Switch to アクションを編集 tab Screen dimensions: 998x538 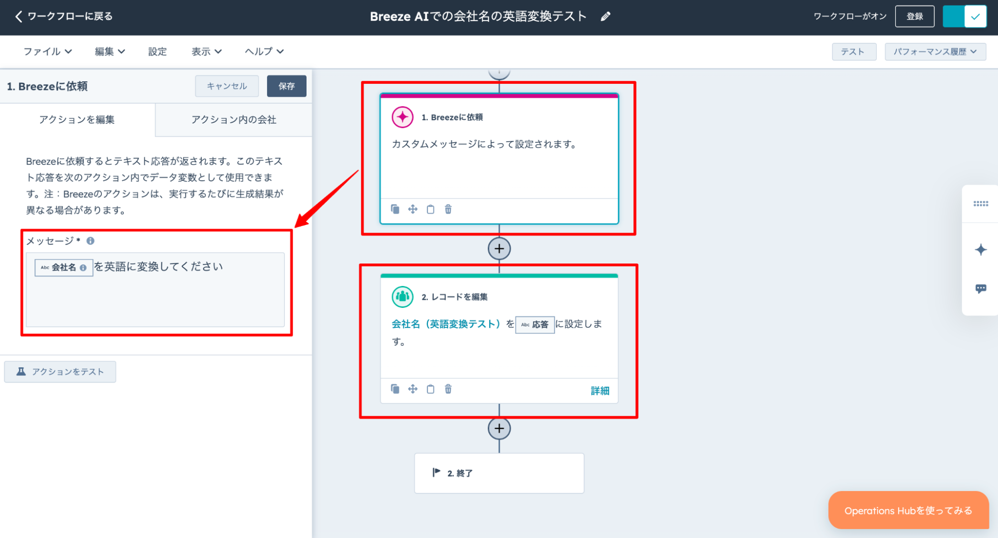77,120
